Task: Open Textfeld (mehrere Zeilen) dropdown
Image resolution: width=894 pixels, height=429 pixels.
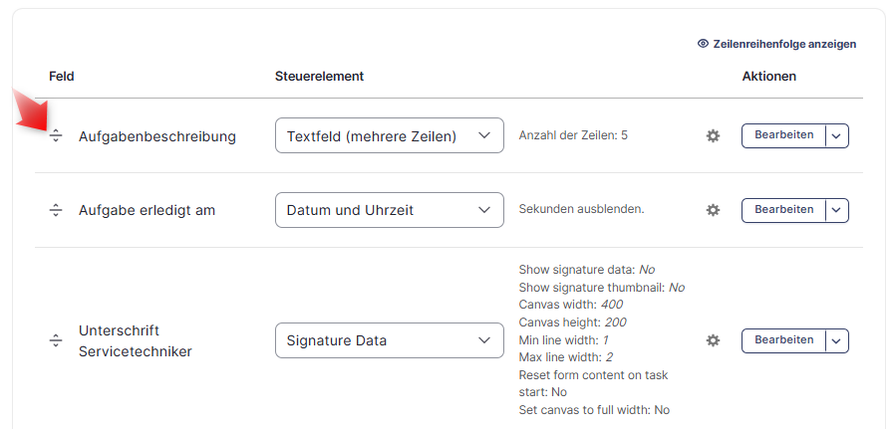Action: click(x=390, y=135)
